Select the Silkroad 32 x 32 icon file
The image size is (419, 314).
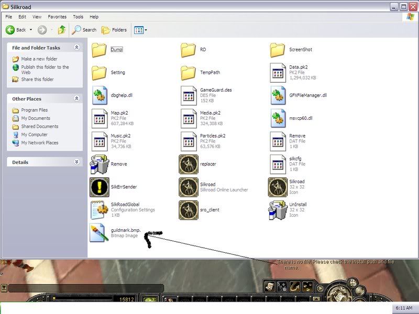[278, 187]
